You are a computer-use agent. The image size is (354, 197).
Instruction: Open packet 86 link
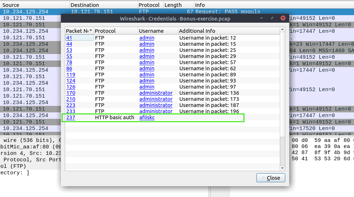(69, 68)
